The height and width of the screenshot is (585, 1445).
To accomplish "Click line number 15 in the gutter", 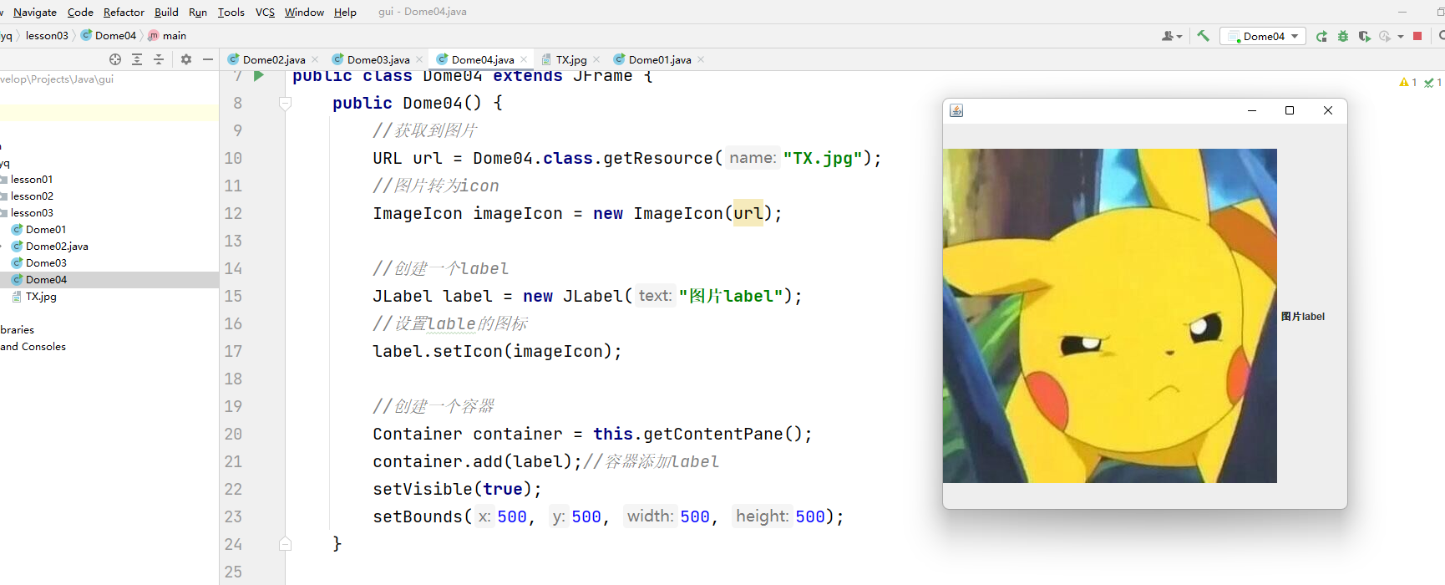I will tap(233, 296).
